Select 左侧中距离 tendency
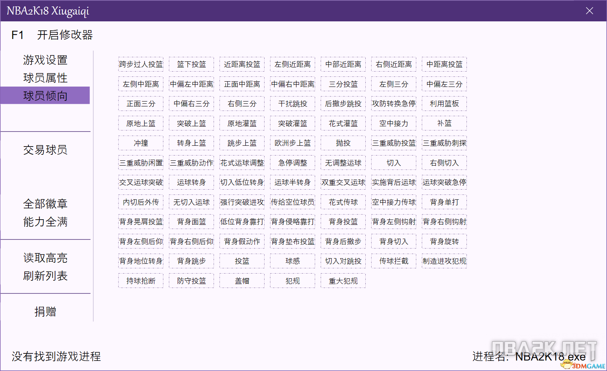Screen dimensions: 607x371 coord(141,84)
